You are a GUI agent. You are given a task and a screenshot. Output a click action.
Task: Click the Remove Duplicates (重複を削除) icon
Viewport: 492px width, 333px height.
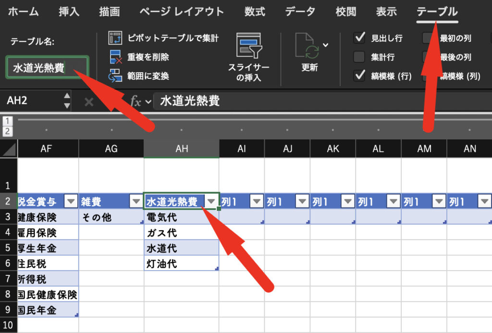[x=115, y=57]
